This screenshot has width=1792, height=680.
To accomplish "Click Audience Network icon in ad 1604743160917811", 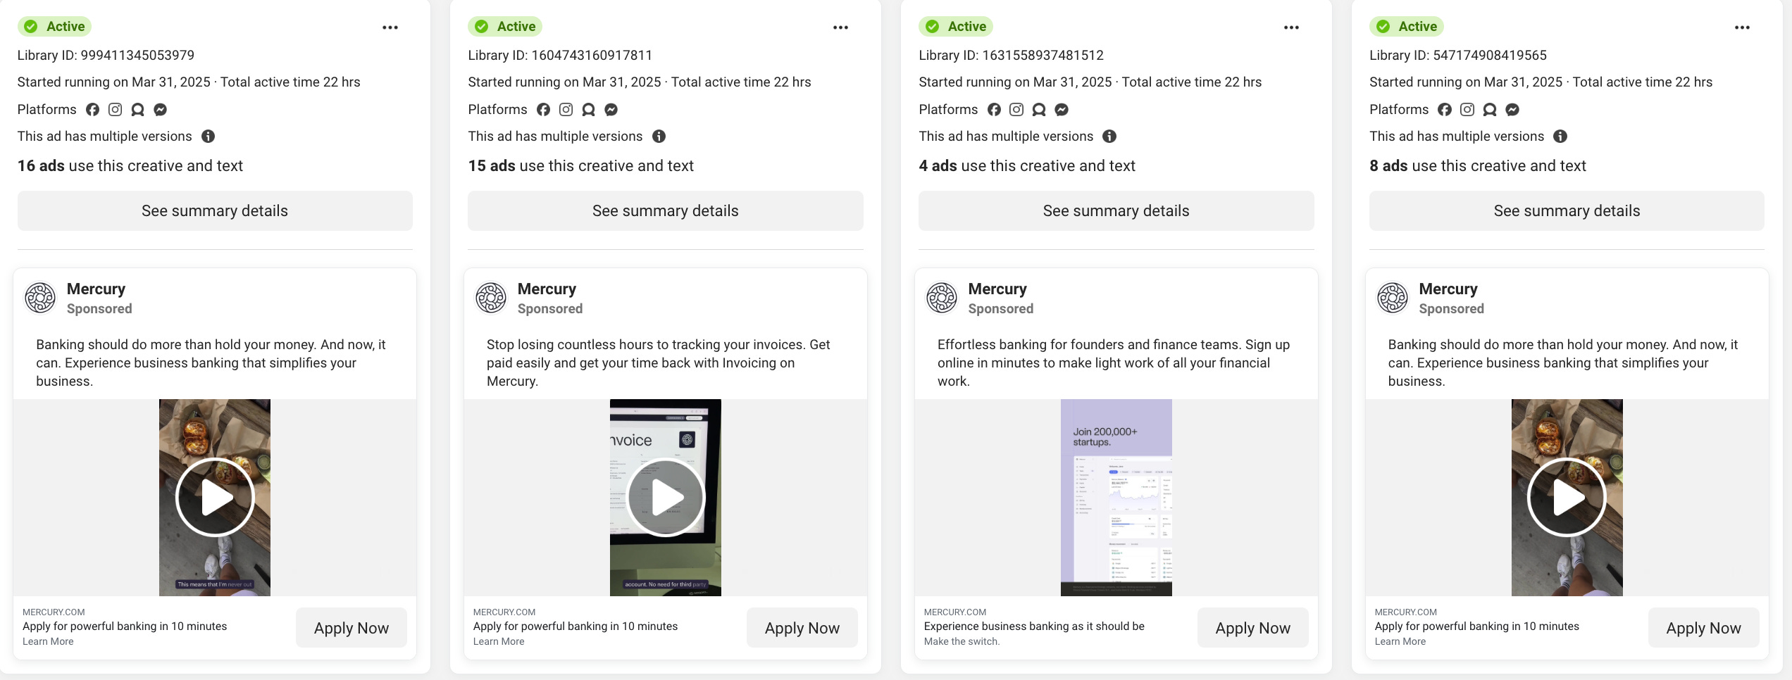I will 588,109.
